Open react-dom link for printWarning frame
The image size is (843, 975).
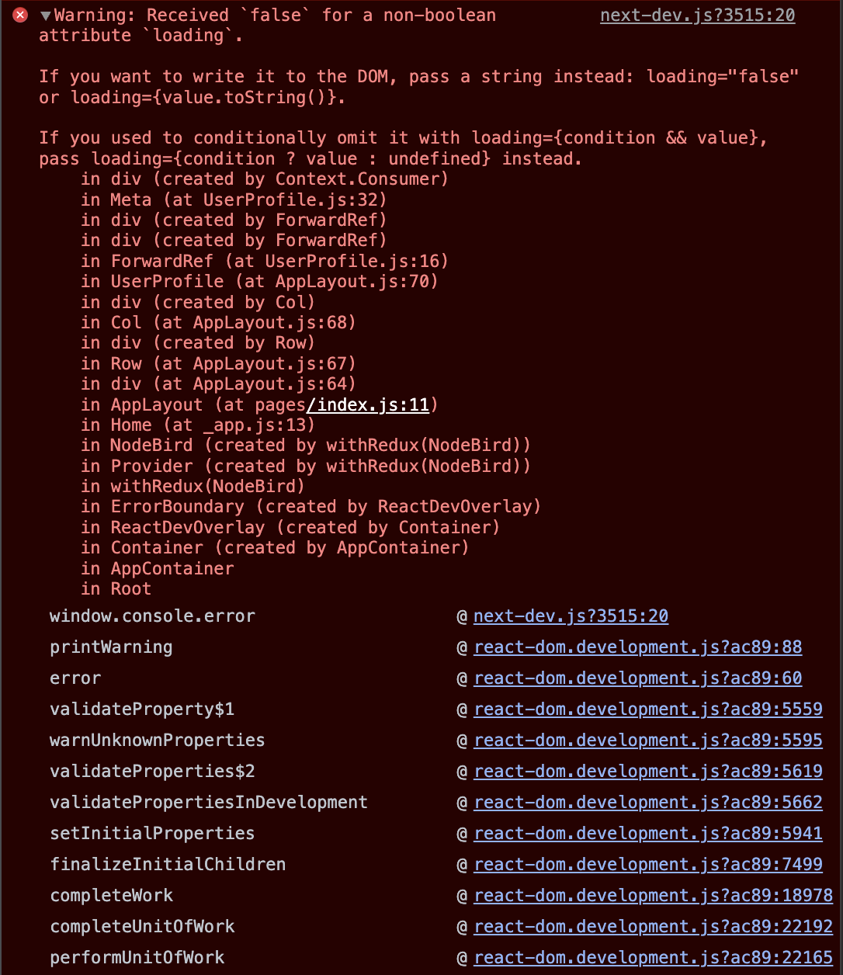(x=637, y=647)
